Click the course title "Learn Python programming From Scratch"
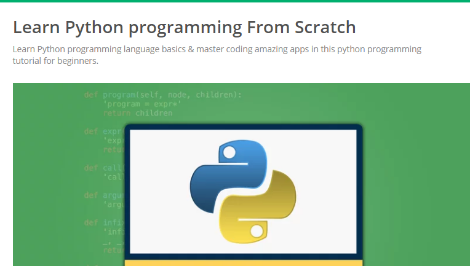The width and height of the screenshot is (470, 266). 185,27
